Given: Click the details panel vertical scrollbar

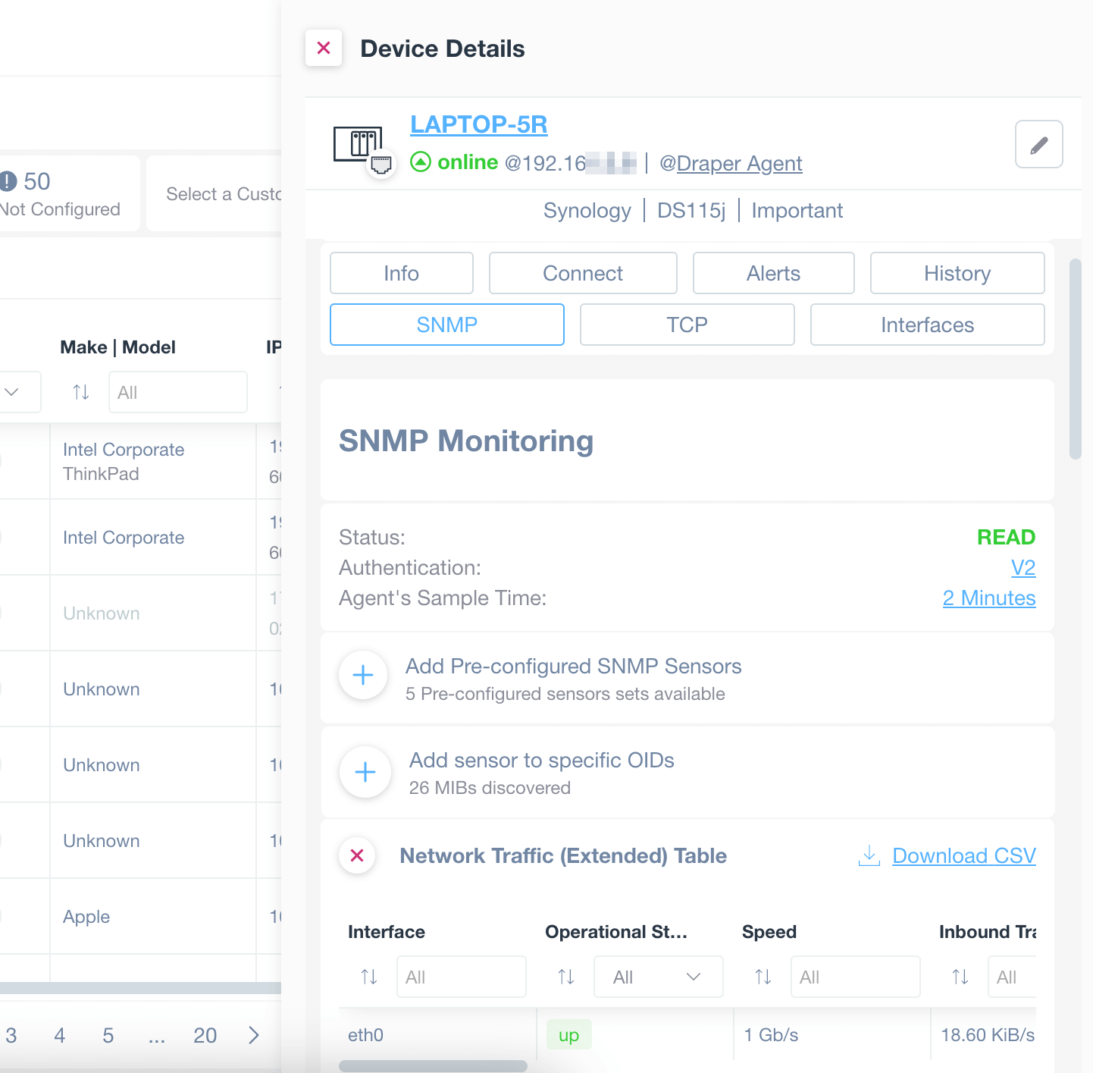Looking at the screenshot, I should pyautogui.click(x=1075, y=359).
